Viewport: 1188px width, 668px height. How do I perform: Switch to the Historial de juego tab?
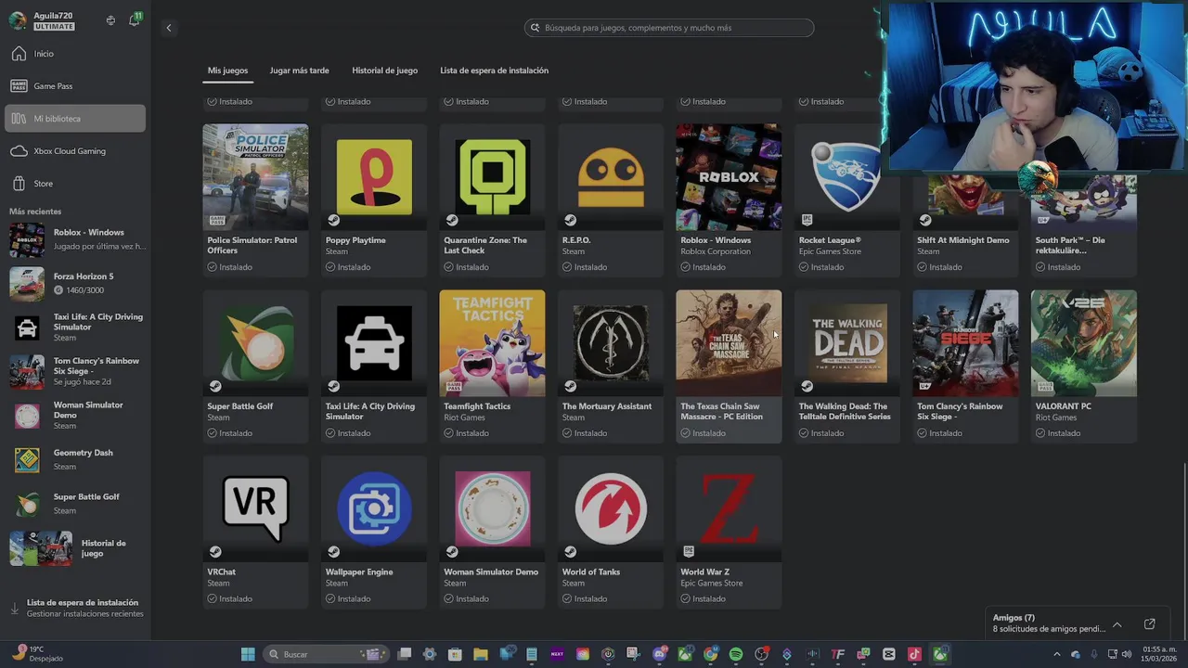[x=384, y=71]
